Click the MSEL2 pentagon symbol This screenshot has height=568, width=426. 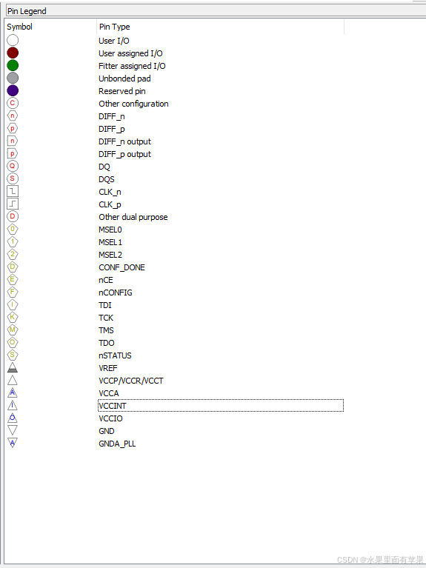click(13, 254)
